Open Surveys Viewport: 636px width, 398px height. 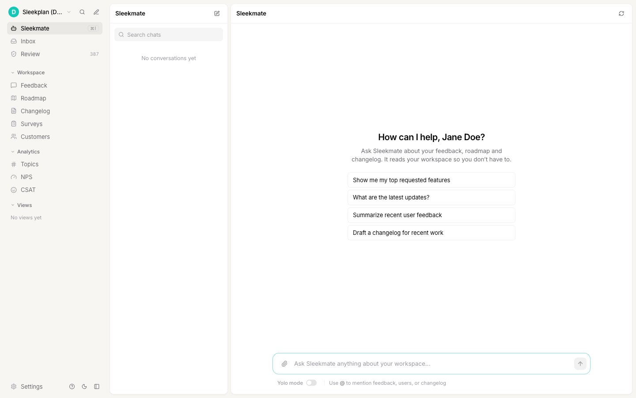click(55, 124)
